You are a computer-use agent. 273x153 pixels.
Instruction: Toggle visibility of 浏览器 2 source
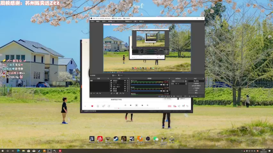(125, 81)
